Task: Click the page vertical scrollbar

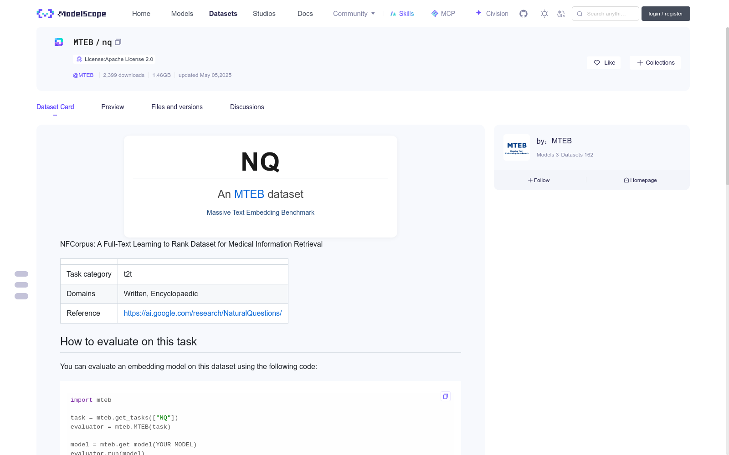Action: click(727, 106)
